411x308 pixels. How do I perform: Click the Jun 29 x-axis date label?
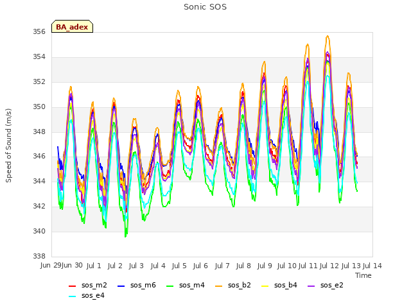(x=51, y=266)
